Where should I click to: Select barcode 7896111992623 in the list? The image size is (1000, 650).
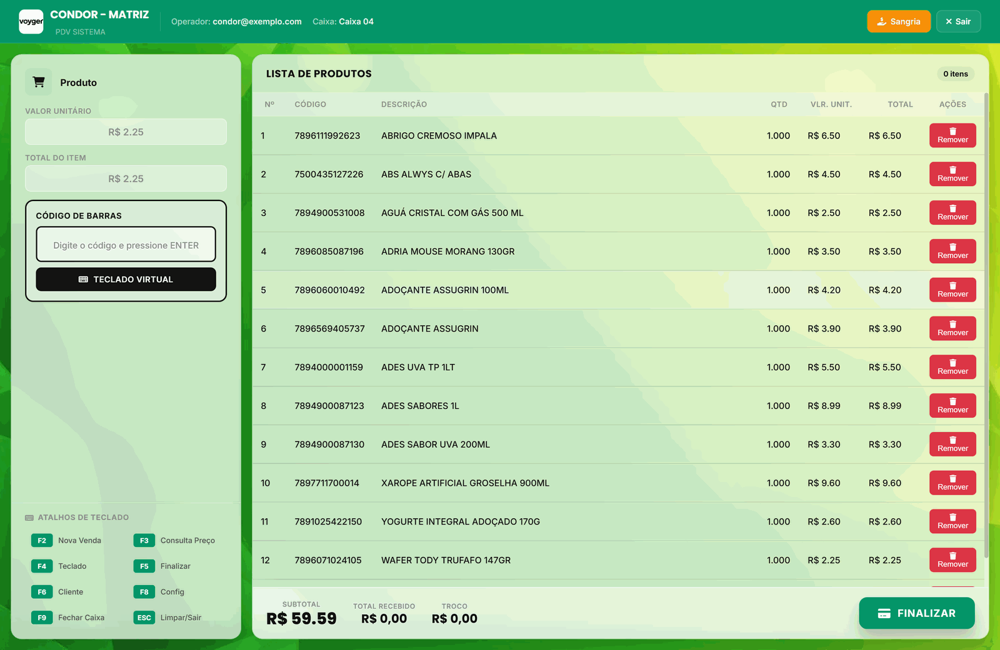pos(327,135)
